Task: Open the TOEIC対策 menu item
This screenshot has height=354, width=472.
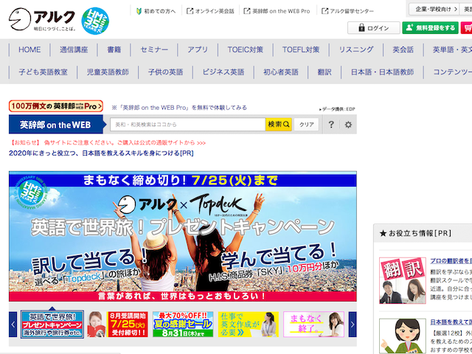Action: pyautogui.click(x=246, y=49)
